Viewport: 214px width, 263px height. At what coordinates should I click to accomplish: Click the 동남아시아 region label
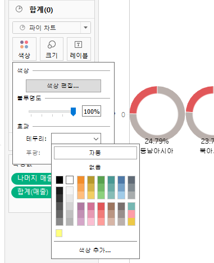[x=157, y=151]
